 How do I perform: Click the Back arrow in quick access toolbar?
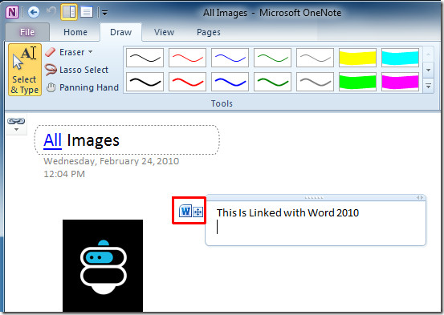pos(34,12)
